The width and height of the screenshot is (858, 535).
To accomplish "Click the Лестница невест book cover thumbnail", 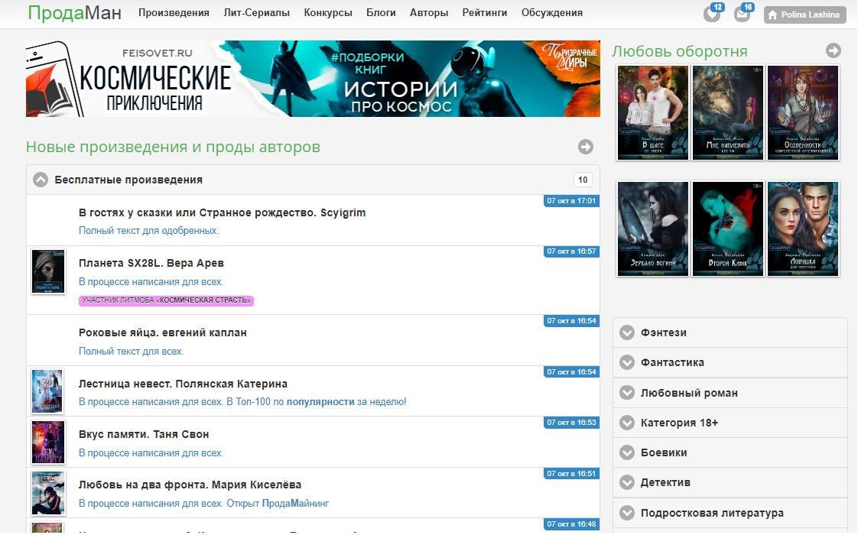I will click(47, 391).
